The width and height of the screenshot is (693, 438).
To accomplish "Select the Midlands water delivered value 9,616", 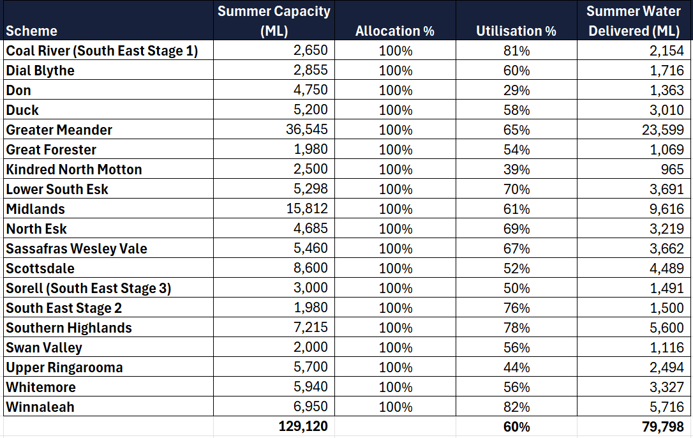I will tap(666, 209).
